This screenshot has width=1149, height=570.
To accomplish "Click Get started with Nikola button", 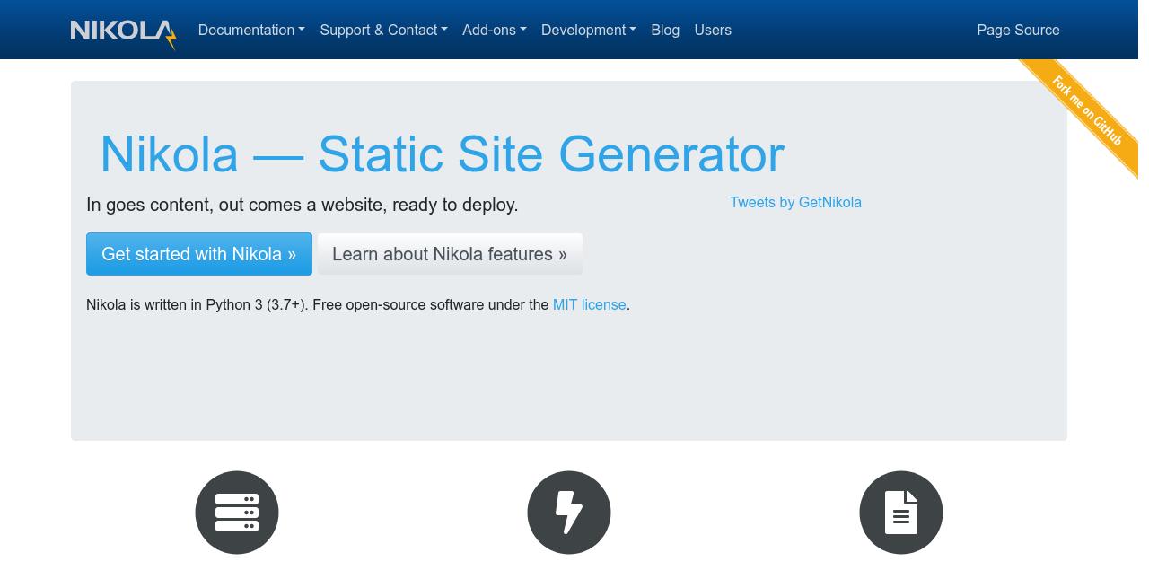I will (199, 254).
